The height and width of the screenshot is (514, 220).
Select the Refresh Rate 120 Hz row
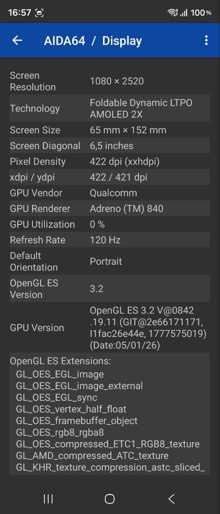110,240
